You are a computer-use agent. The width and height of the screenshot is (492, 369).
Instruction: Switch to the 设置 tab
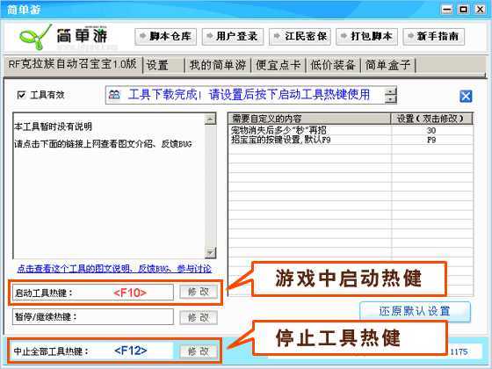point(163,65)
